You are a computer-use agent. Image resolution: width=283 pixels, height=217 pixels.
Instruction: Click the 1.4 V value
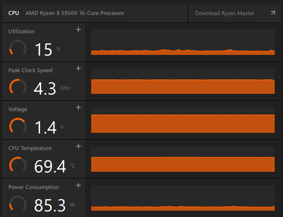[x=49, y=127]
